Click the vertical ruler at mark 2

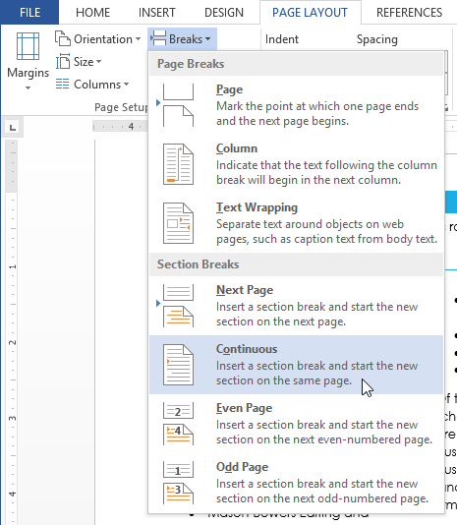(12, 342)
